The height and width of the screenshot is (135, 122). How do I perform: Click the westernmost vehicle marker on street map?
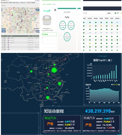coord(12,15)
